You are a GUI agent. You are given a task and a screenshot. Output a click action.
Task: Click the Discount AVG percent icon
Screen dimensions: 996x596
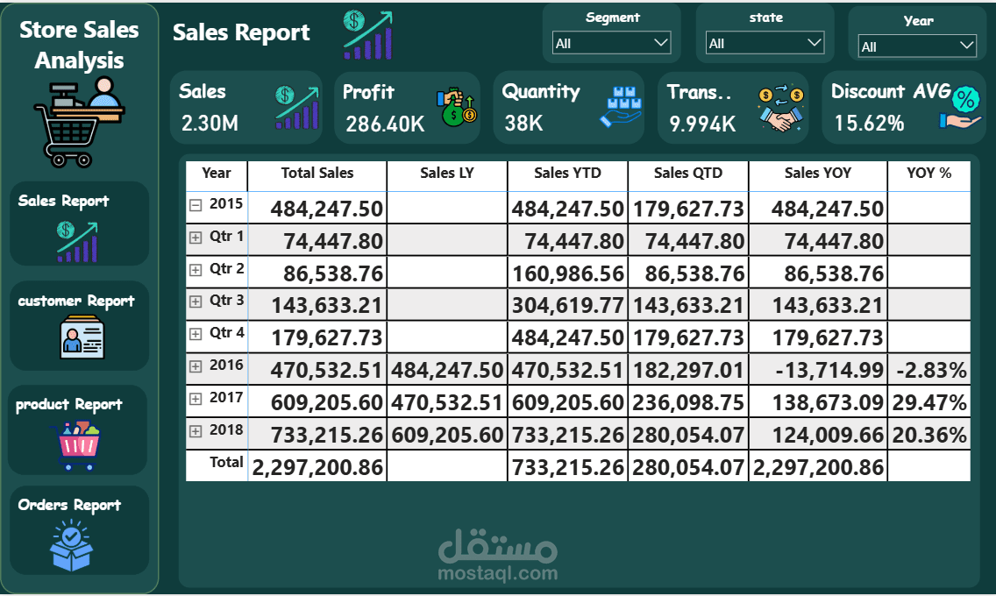pyautogui.click(x=961, y=108)
